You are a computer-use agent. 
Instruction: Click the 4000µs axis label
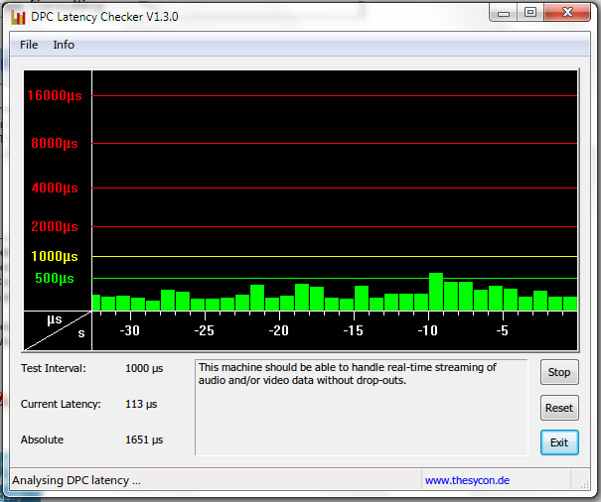click(55, 188)
